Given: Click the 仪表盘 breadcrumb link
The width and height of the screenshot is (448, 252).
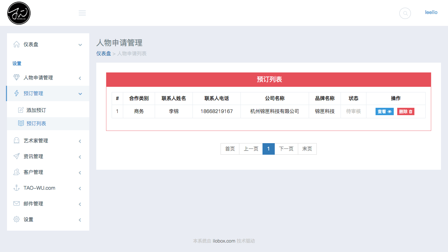Looking at the screenshot, I should (x=104, y=54).
